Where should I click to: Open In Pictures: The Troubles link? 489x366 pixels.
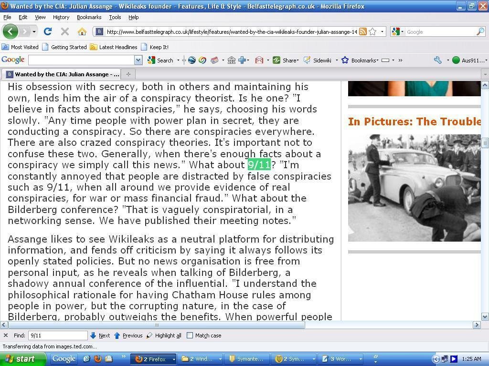[x=415, y=122]
